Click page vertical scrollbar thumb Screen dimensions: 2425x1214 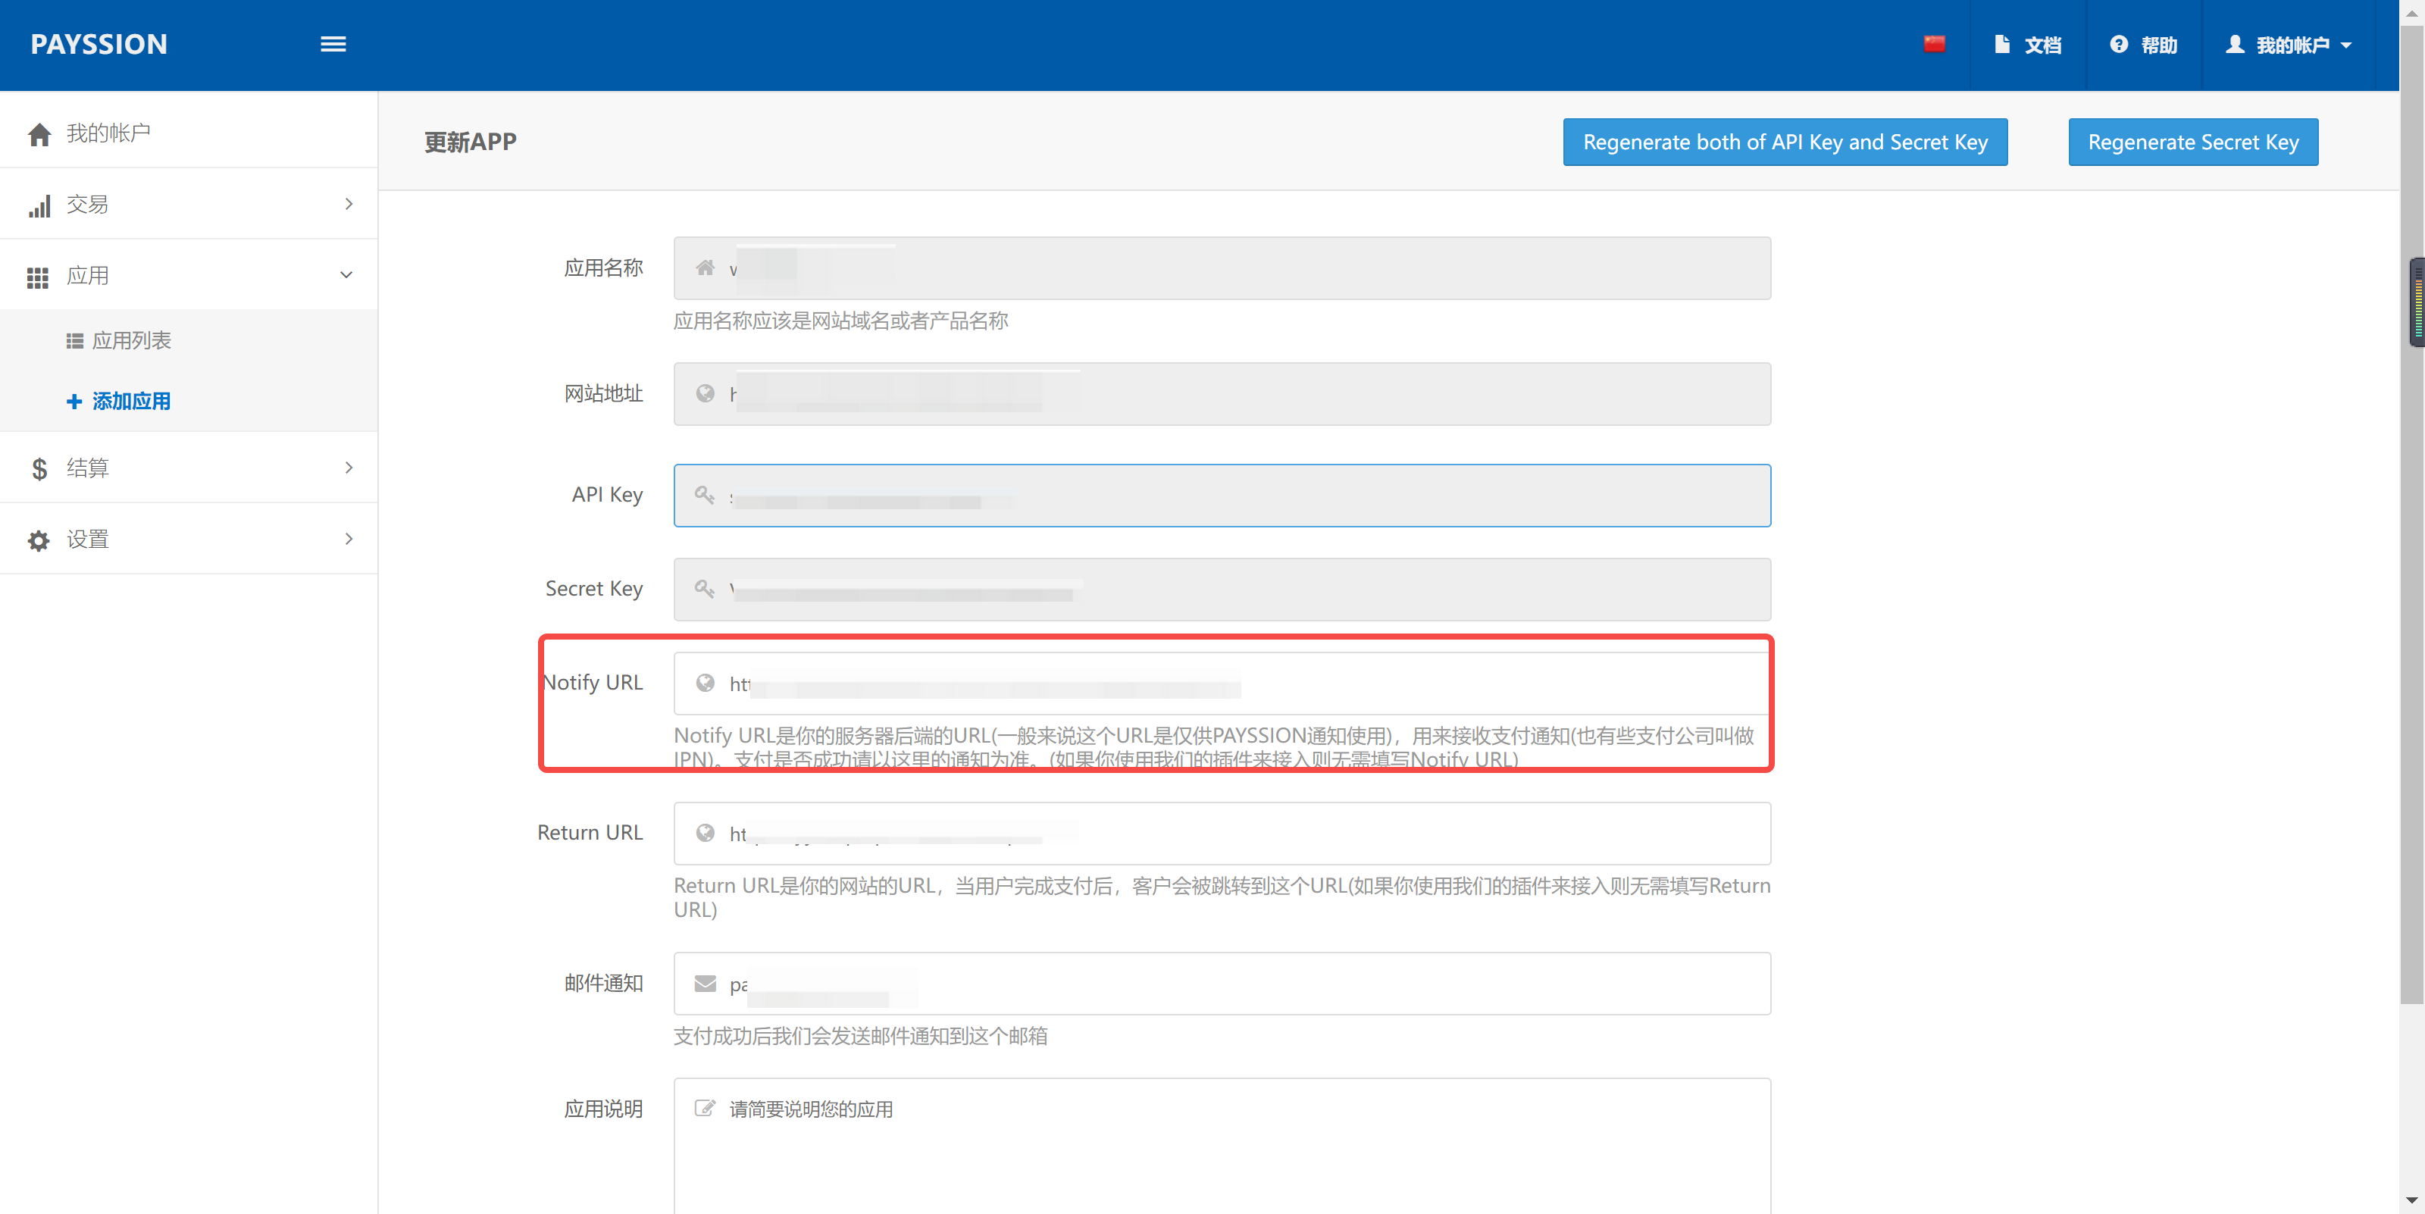coord(2413,515)
